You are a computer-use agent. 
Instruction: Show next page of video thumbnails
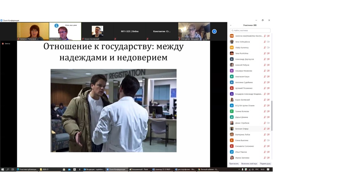pyautogui.click(x=214, y=32)
